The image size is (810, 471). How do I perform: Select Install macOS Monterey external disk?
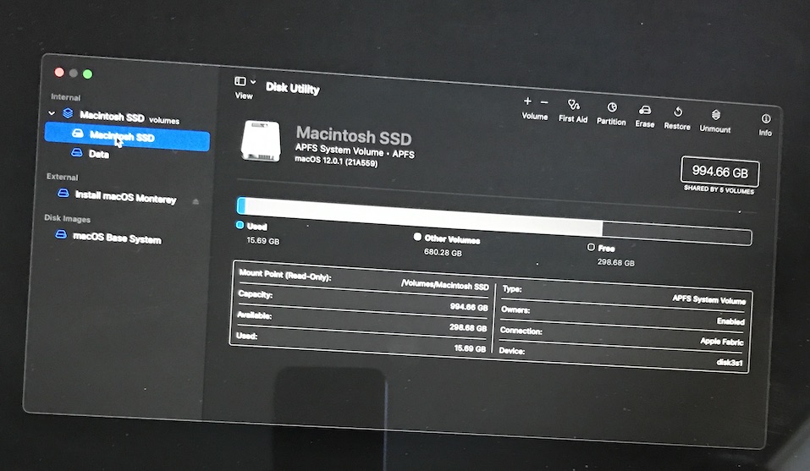pyautogui.click(x=125, y=196)
